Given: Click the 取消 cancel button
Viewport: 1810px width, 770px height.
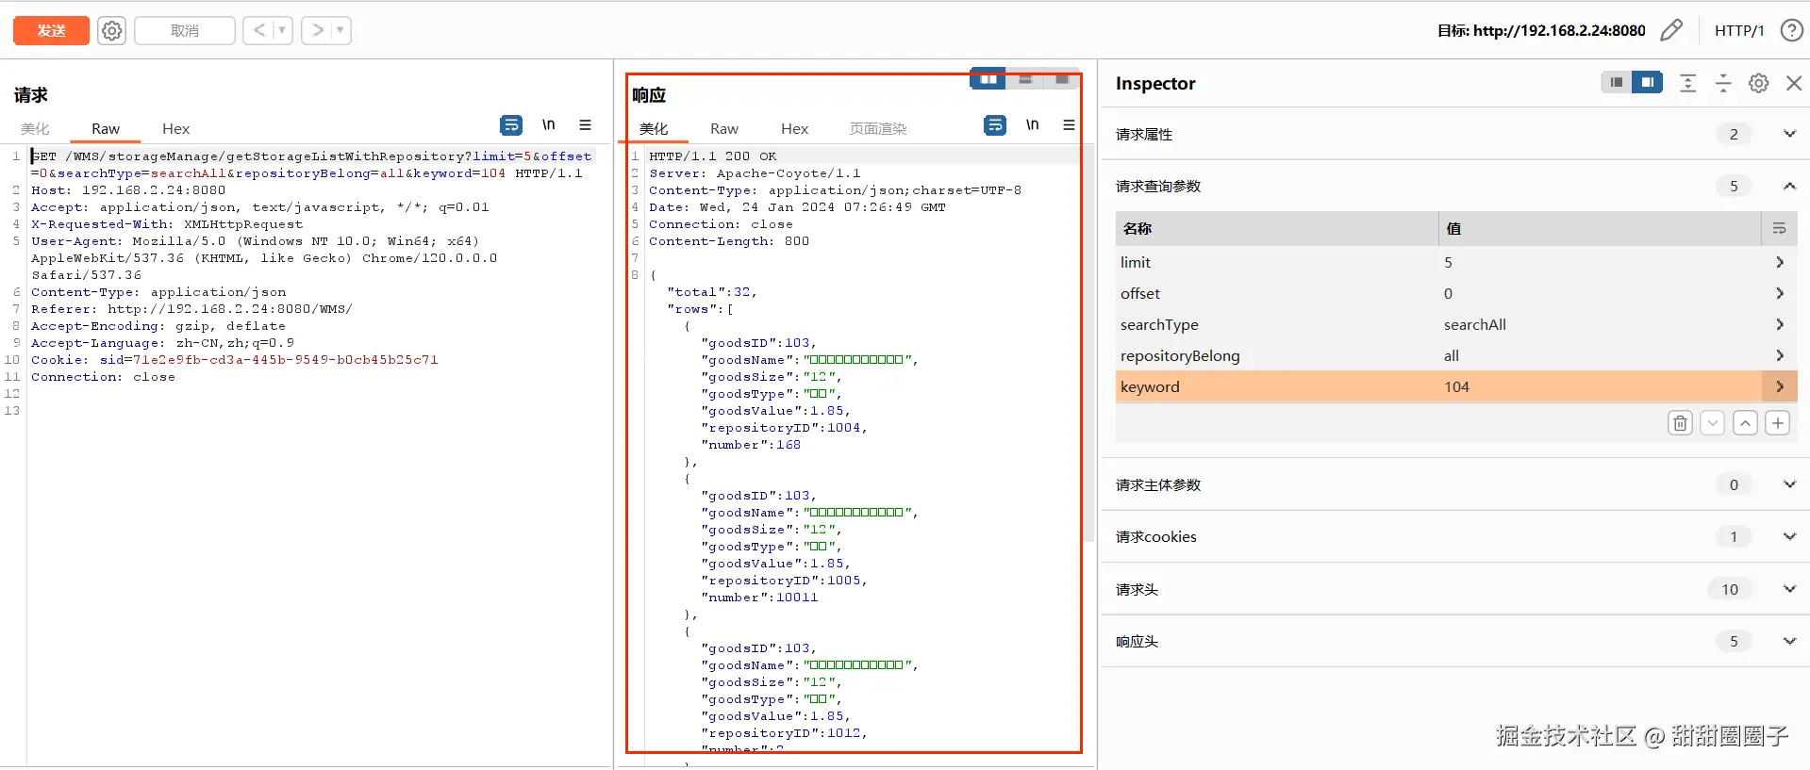Looking at the screenshot, I should click(185, 30).
